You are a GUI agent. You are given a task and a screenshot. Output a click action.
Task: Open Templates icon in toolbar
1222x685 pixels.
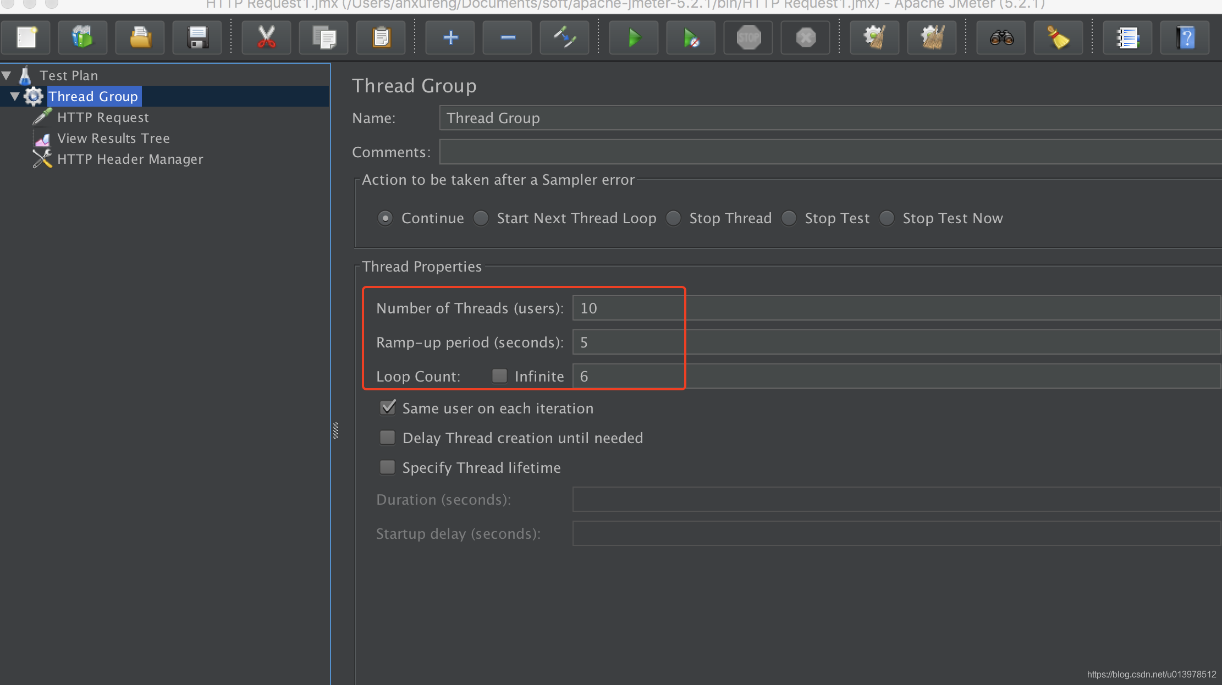click(82, 38)
